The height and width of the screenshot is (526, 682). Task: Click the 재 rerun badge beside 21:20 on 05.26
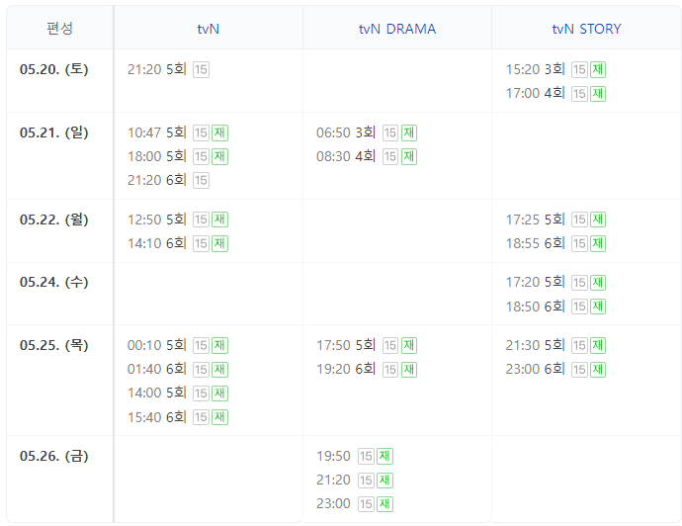384,481
